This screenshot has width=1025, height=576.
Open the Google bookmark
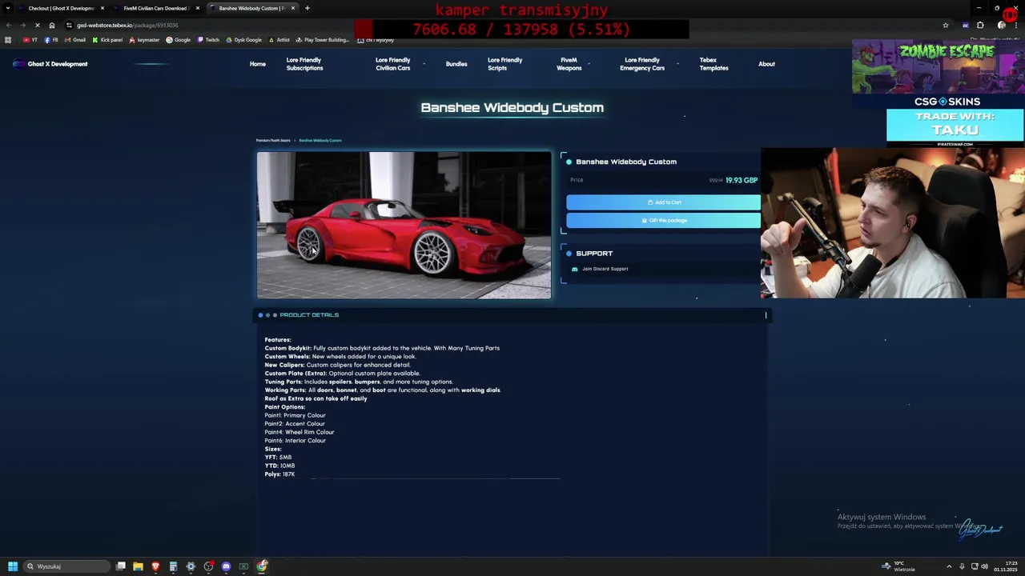[x=179, y=40]
